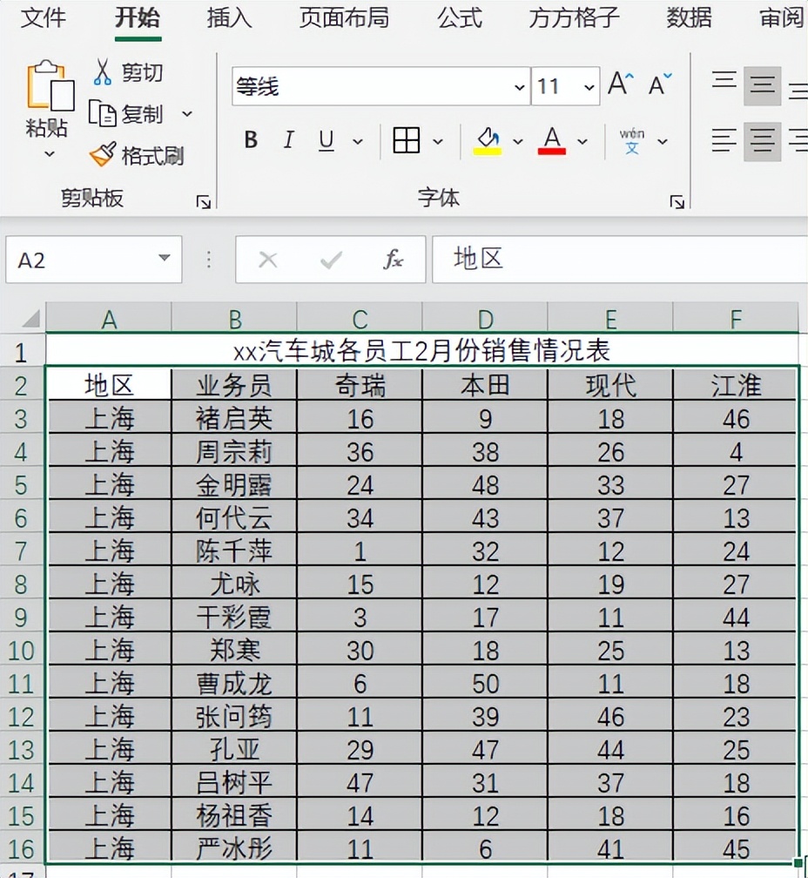Viewport: 808px width, 878px height.
Task: Click the Insert Function (fx) icon
Action: tap(394, 260)
